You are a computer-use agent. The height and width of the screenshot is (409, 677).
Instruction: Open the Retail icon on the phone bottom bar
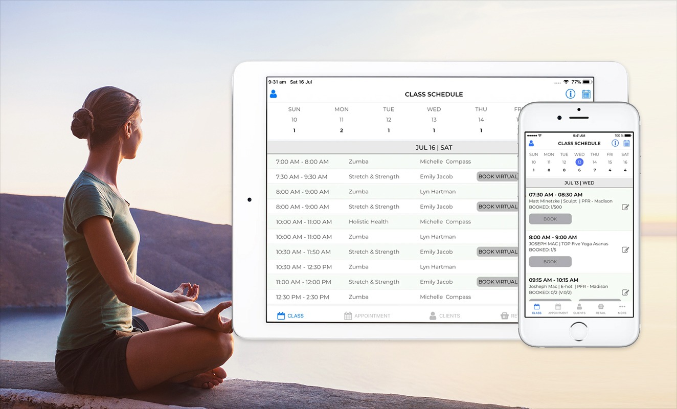point(600,309)
